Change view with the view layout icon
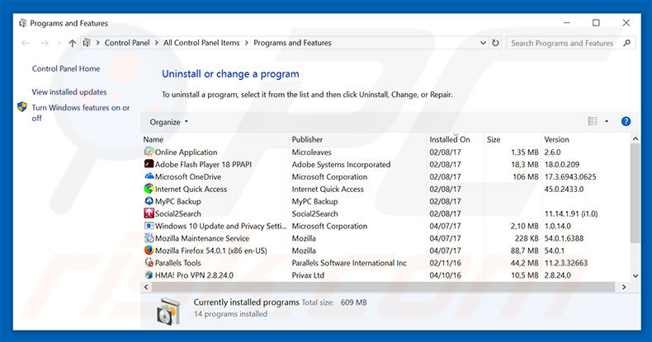Image resolution: width=652 pixels, height=342 pixels. click(593, 121)
